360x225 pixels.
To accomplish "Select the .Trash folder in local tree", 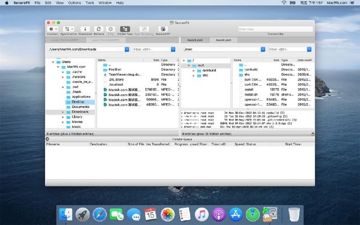I will pyautogui.click(x=76, y=92).
